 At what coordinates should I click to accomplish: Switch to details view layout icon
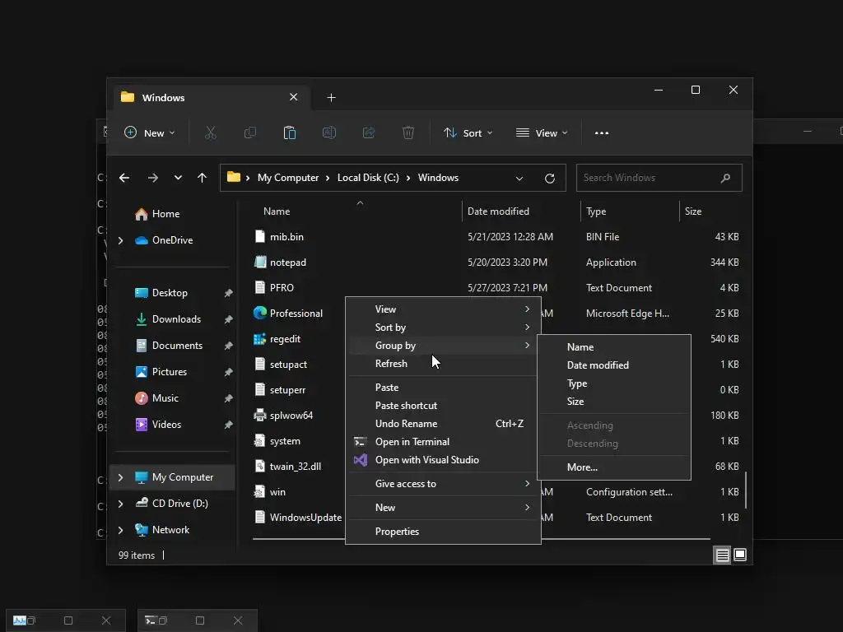coord(723,555)
